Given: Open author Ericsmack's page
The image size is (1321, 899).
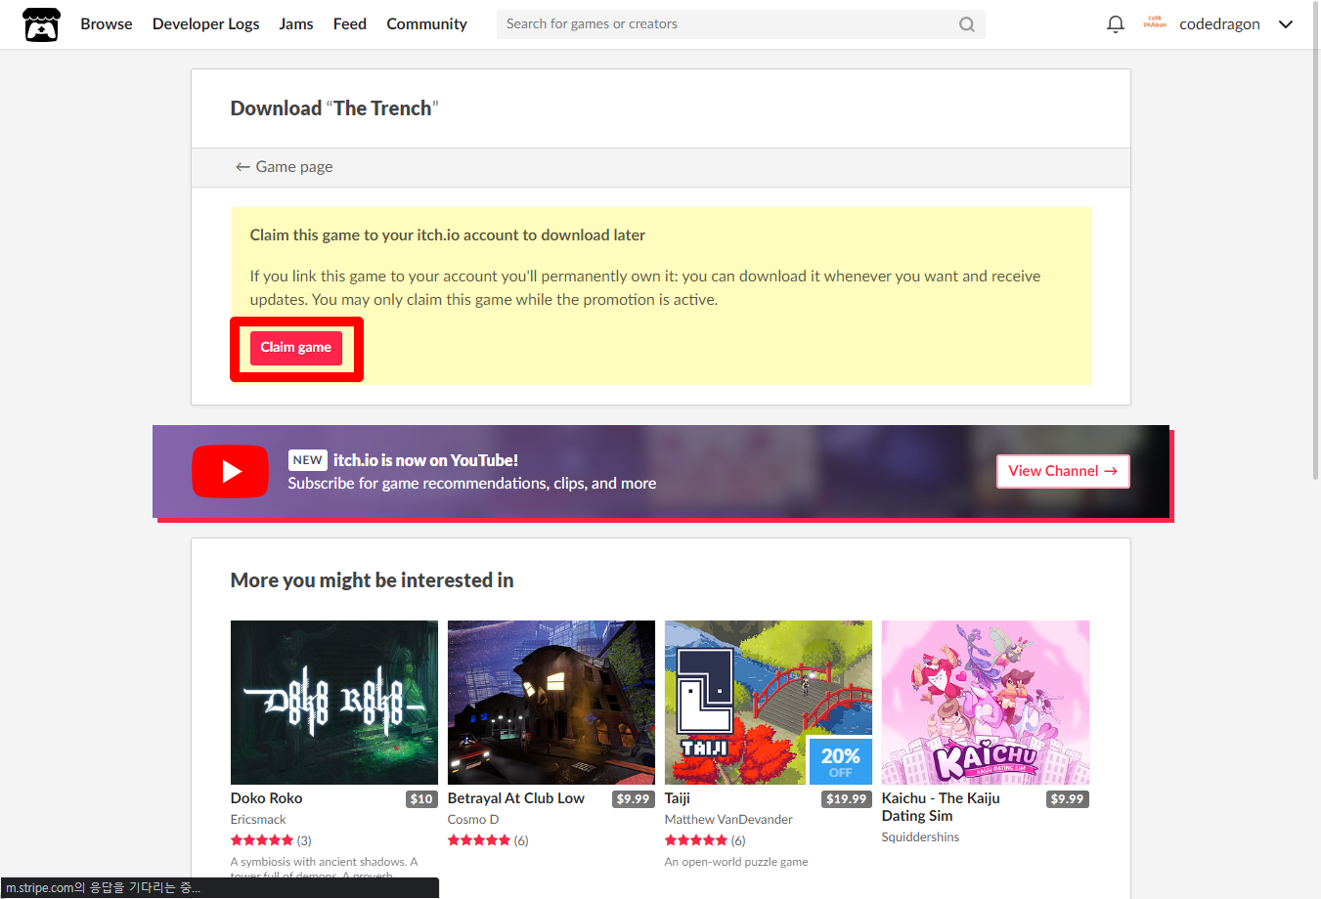Looking at the screenshot, I should click(258, 820).
